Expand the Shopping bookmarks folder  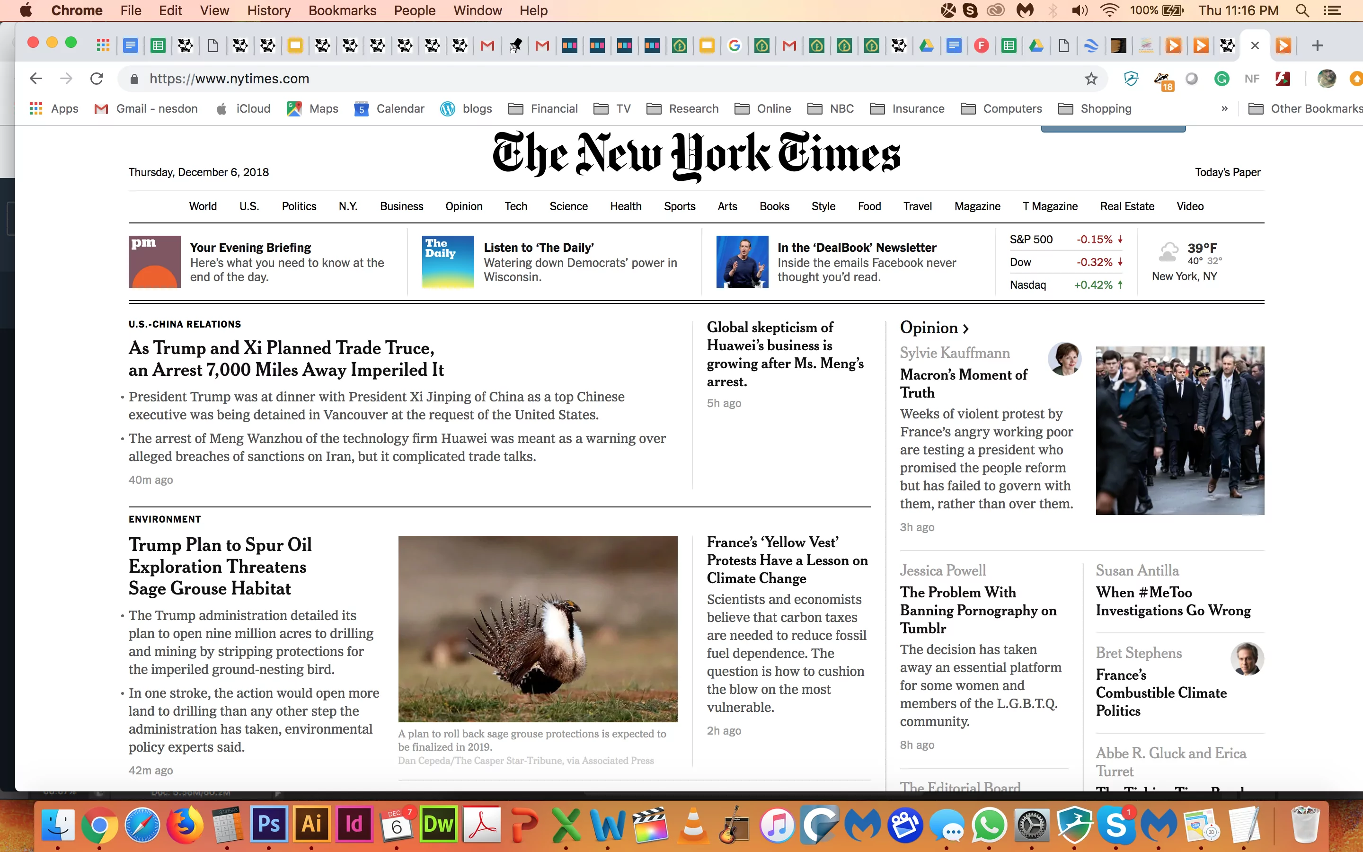1095,109
